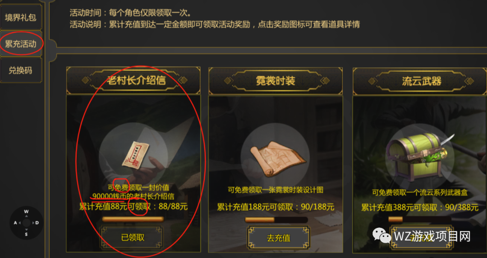The height and width of the screenshot is (258, 487).
Task: Open the 境界礼包 tab
Action: click(20, 17)
